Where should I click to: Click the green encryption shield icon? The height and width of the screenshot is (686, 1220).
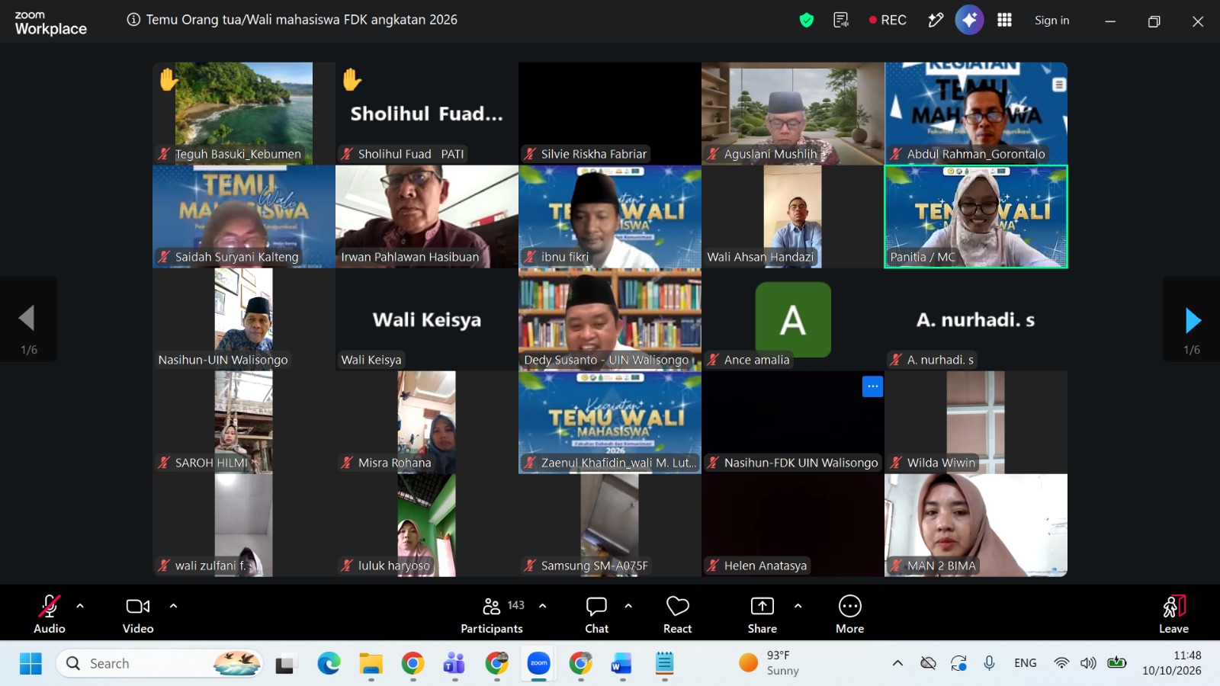tap(807, 21)
